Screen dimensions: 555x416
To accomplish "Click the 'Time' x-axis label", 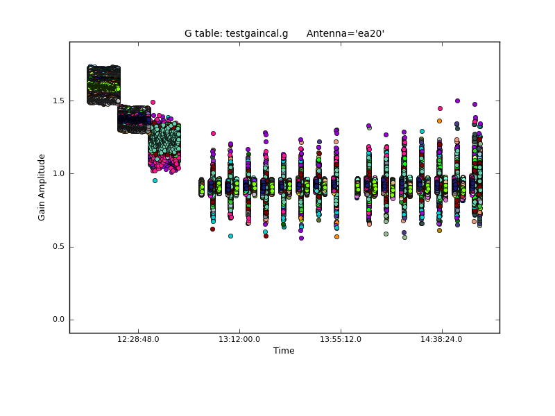I will [x=284, y=351].
